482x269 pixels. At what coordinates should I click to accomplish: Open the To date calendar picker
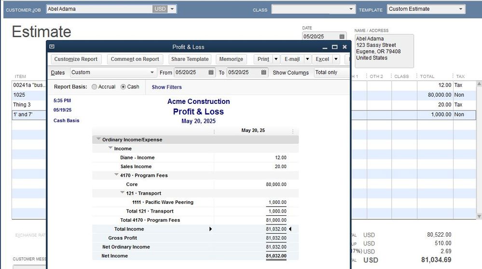264,72
